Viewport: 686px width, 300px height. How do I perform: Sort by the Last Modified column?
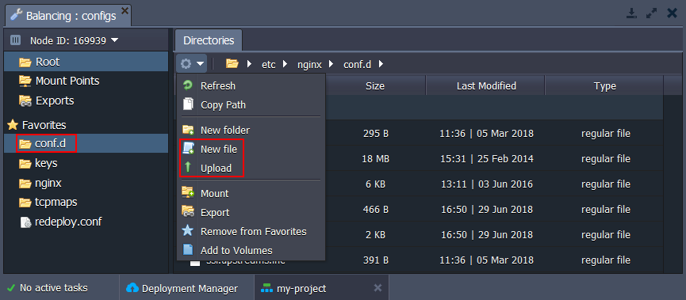(486, 86)
